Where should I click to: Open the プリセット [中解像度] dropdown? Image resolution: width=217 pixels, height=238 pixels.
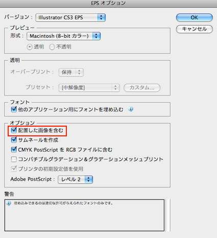89,88
